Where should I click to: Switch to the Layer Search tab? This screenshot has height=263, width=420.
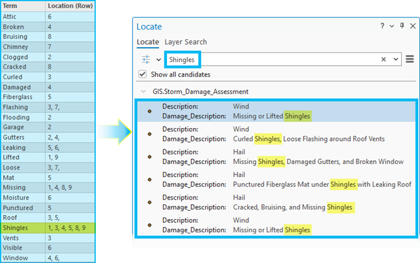click(186, 42)
